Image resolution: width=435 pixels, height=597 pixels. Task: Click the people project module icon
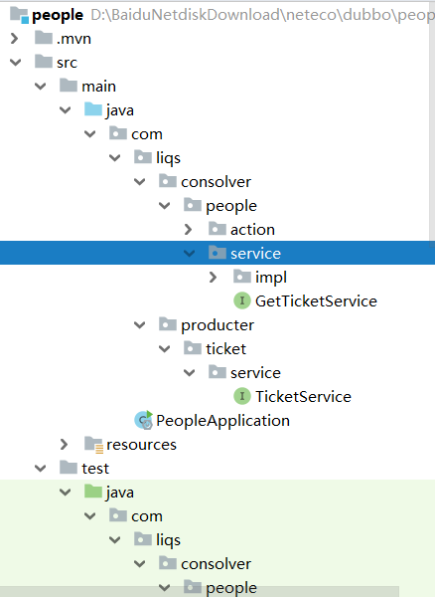click(19, 15)
